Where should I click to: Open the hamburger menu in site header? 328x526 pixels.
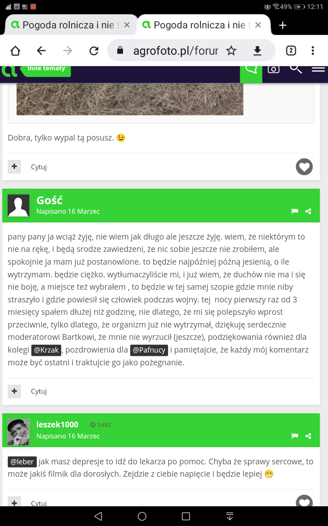pyautogui.click(x=318, y=69)
